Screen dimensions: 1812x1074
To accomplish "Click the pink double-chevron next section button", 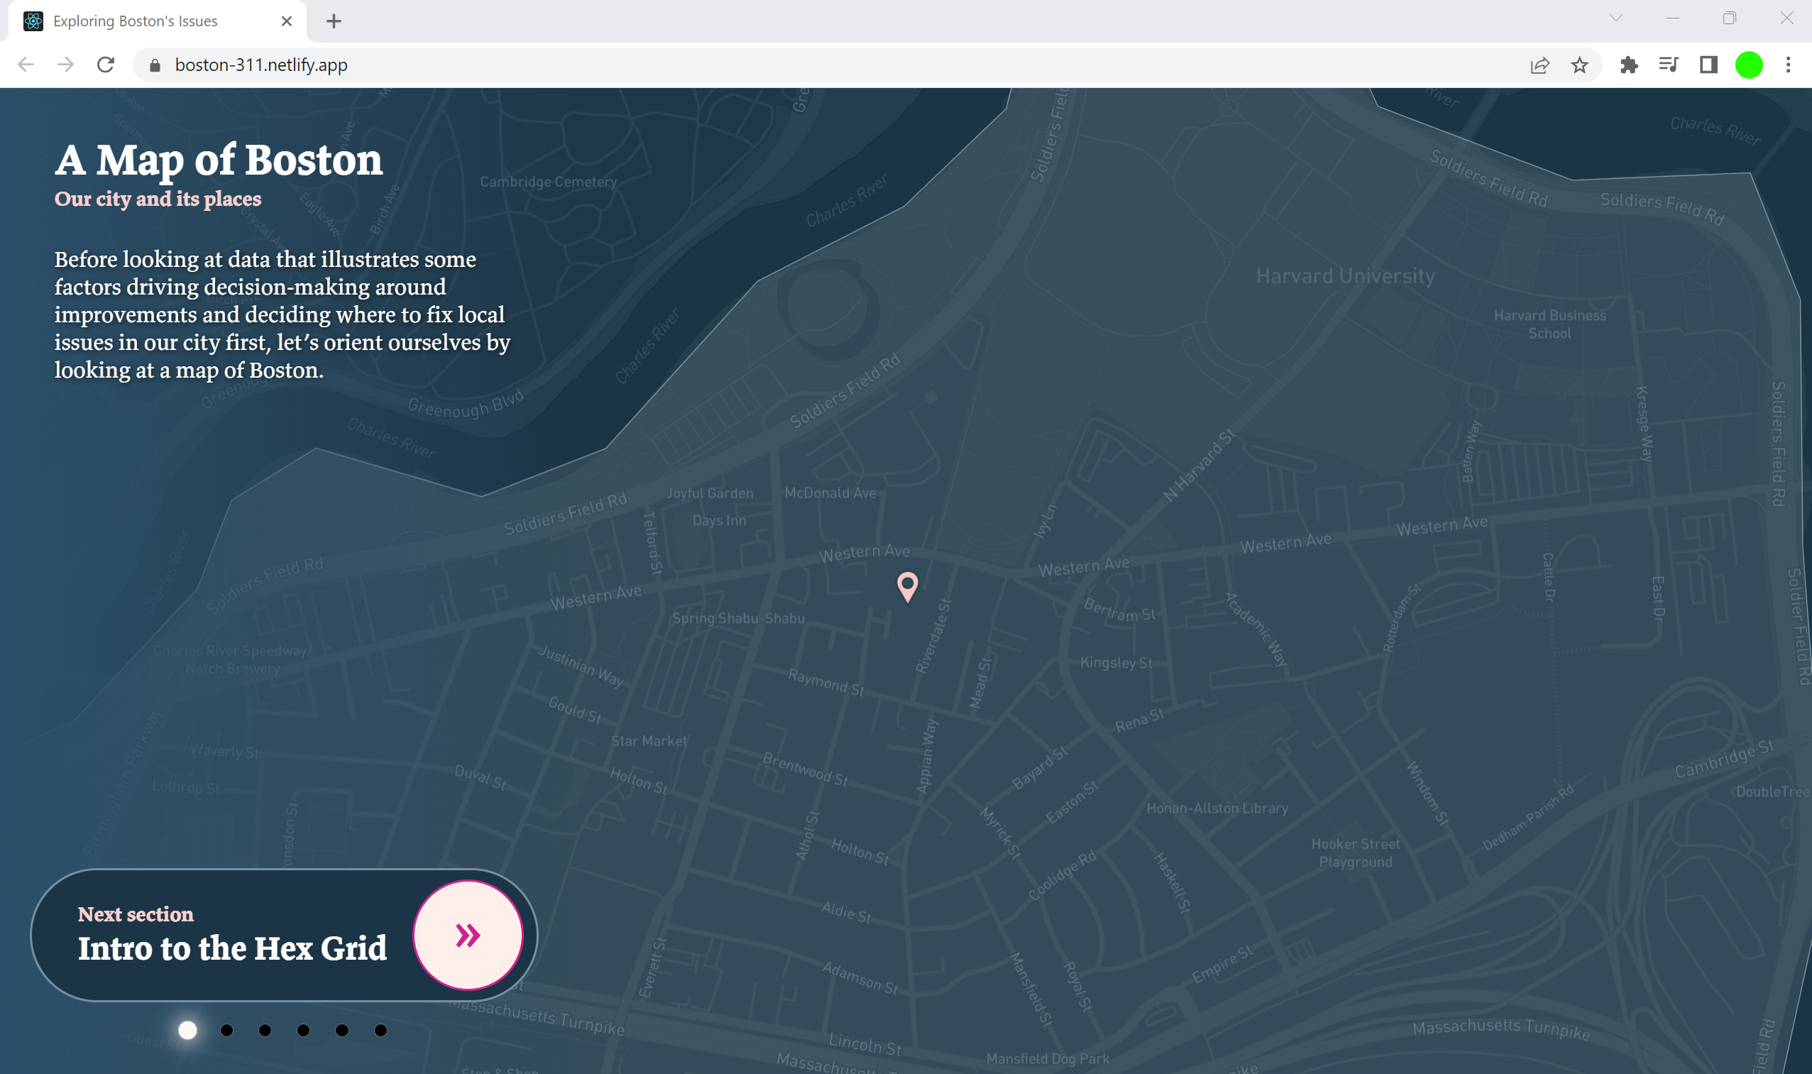I will (x=468, y=934).
